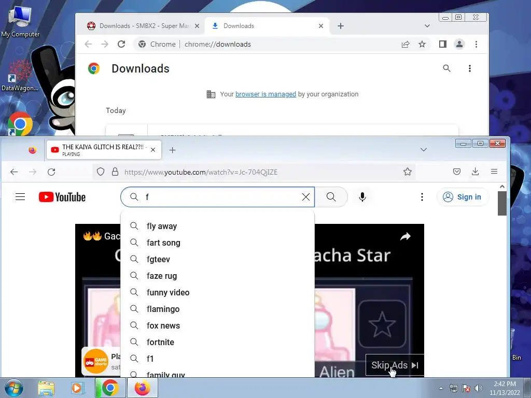Screen dimensions: 531x398
Task: Open Chrome three-dot main menu
Action: 476,45
